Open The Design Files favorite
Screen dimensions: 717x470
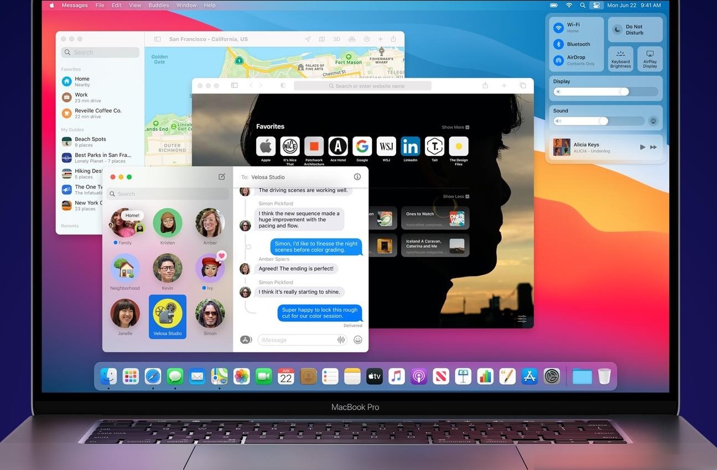click(x=459, y=147)
